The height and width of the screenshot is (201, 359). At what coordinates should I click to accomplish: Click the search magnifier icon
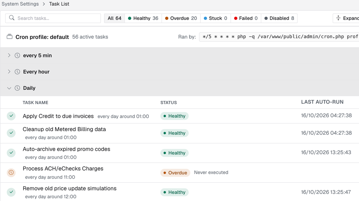[x=12, y=18]
